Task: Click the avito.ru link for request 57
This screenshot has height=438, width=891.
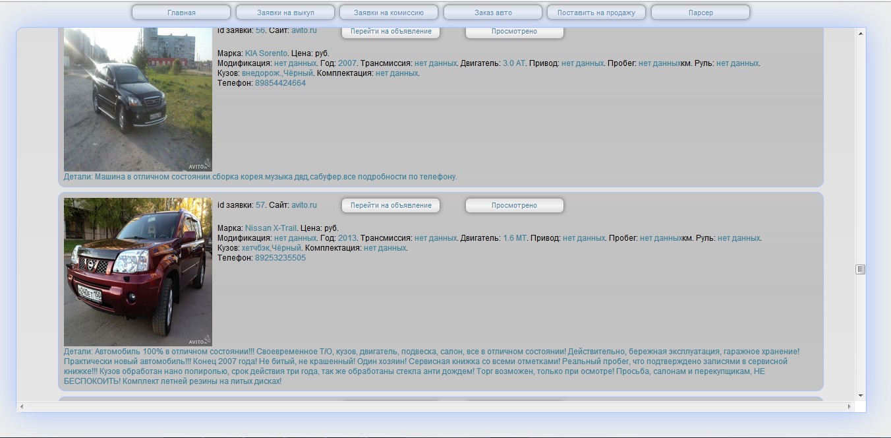Action: [304, 205]
